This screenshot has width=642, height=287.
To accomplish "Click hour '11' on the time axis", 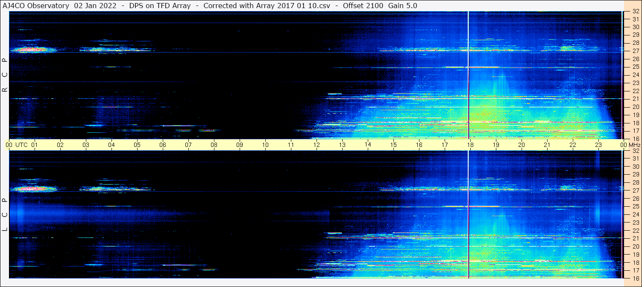I will point(291,145).
